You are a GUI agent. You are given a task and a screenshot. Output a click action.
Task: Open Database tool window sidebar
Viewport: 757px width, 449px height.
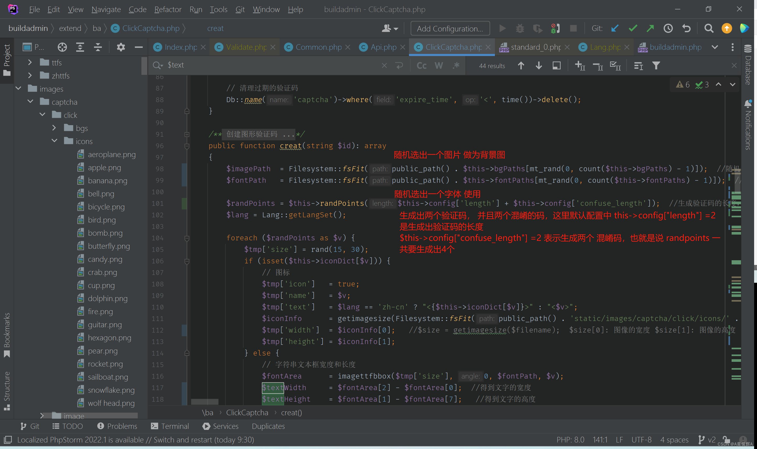[748, 65]
